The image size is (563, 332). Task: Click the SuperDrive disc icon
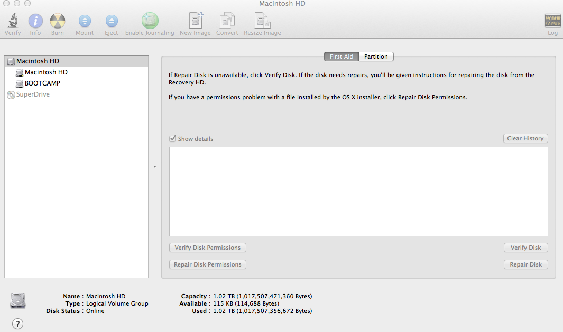(x=11, y=94)
